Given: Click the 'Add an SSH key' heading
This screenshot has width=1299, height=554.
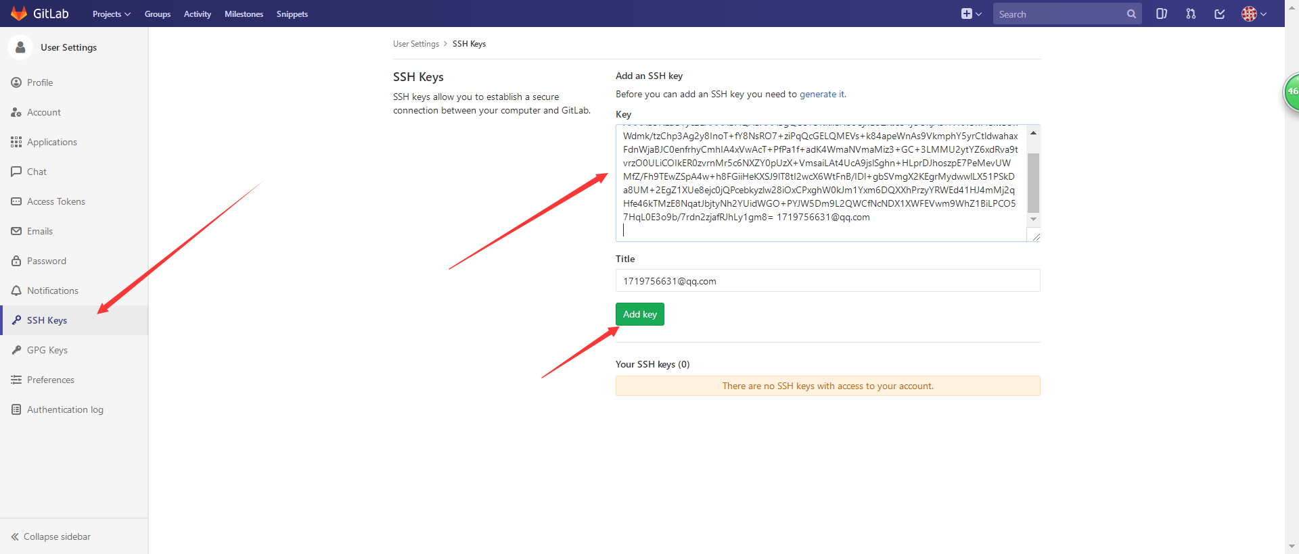Looking at the screenshot, I should 649,76.
